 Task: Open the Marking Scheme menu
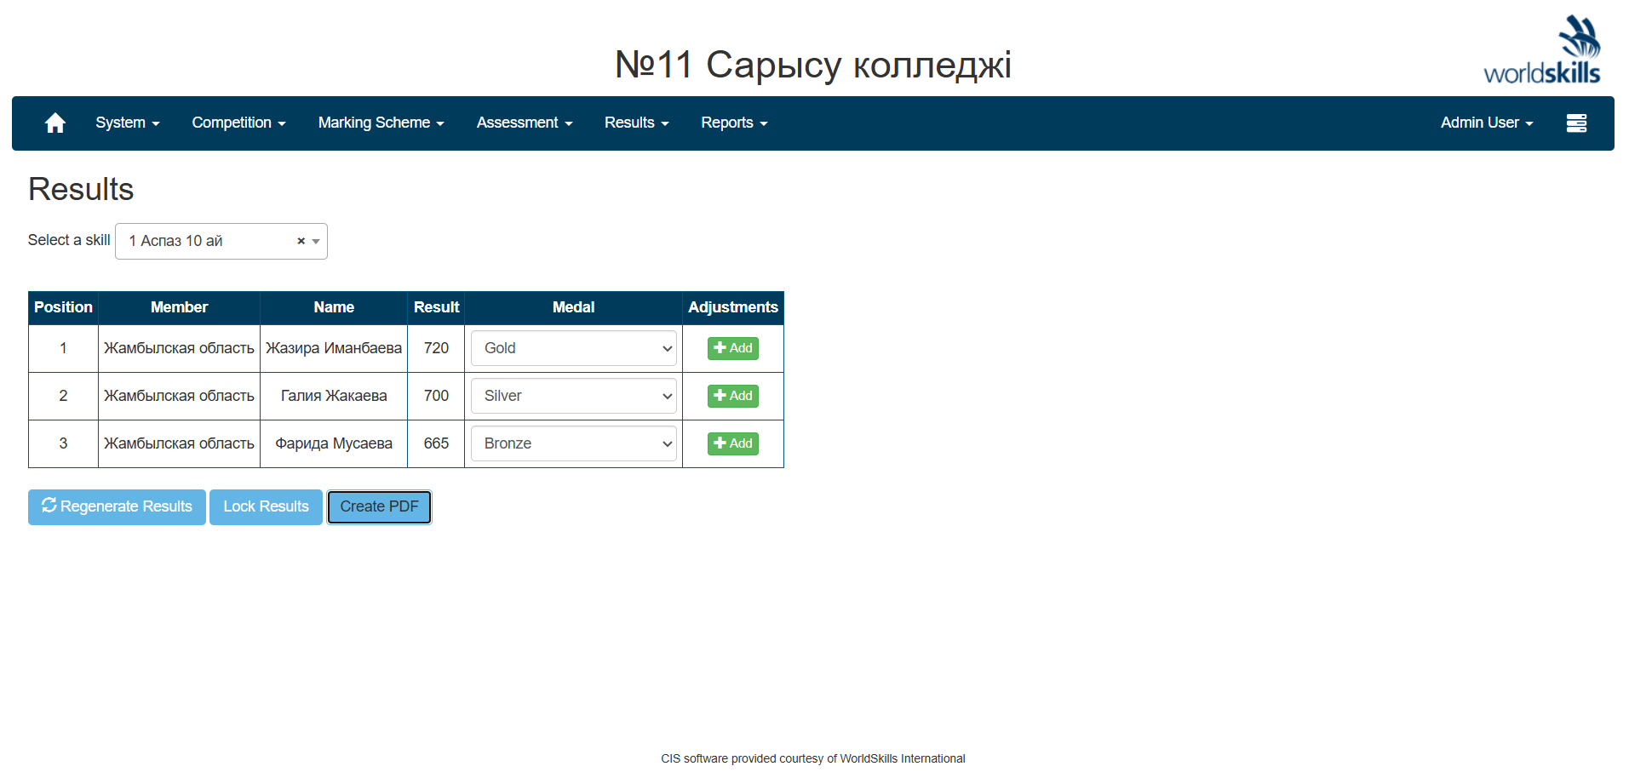pyautogui.click(x=381, y=123)
